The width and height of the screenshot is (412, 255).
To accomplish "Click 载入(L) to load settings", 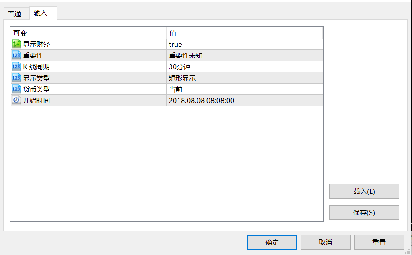I will (364, 191).
